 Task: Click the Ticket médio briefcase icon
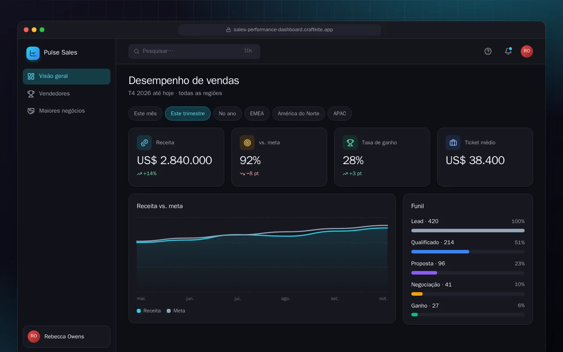pos(453,143)
